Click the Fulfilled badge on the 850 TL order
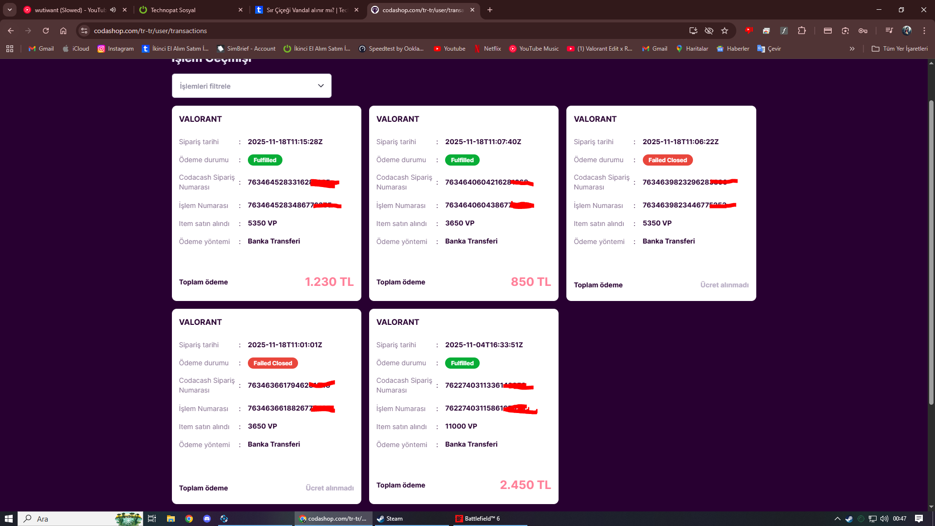The height and width of the screenshot is (526, 935). [462, 160]
